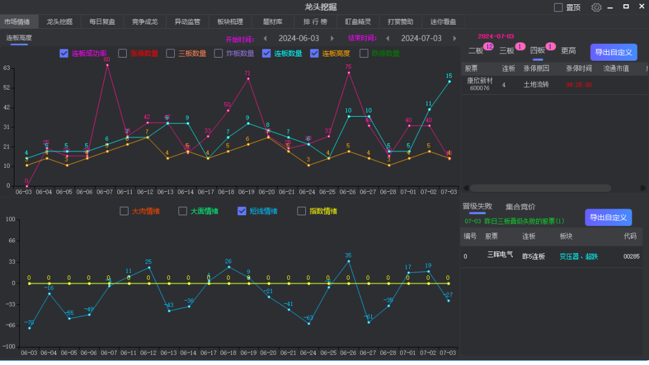649x365 pixels.
Task: Click the 土地流转 limit-up reason cell
Action: 536,85
